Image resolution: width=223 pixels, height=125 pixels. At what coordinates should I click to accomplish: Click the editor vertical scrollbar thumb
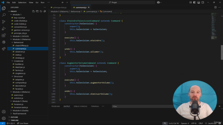pos(222,52)
